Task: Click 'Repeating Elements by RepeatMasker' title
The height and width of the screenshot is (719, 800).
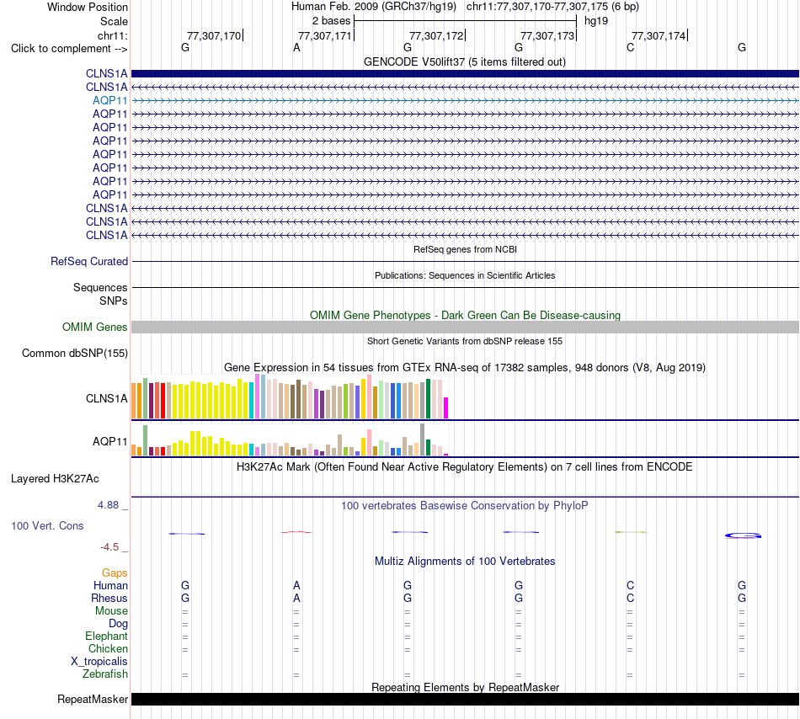Action: (x=465, y=687)
